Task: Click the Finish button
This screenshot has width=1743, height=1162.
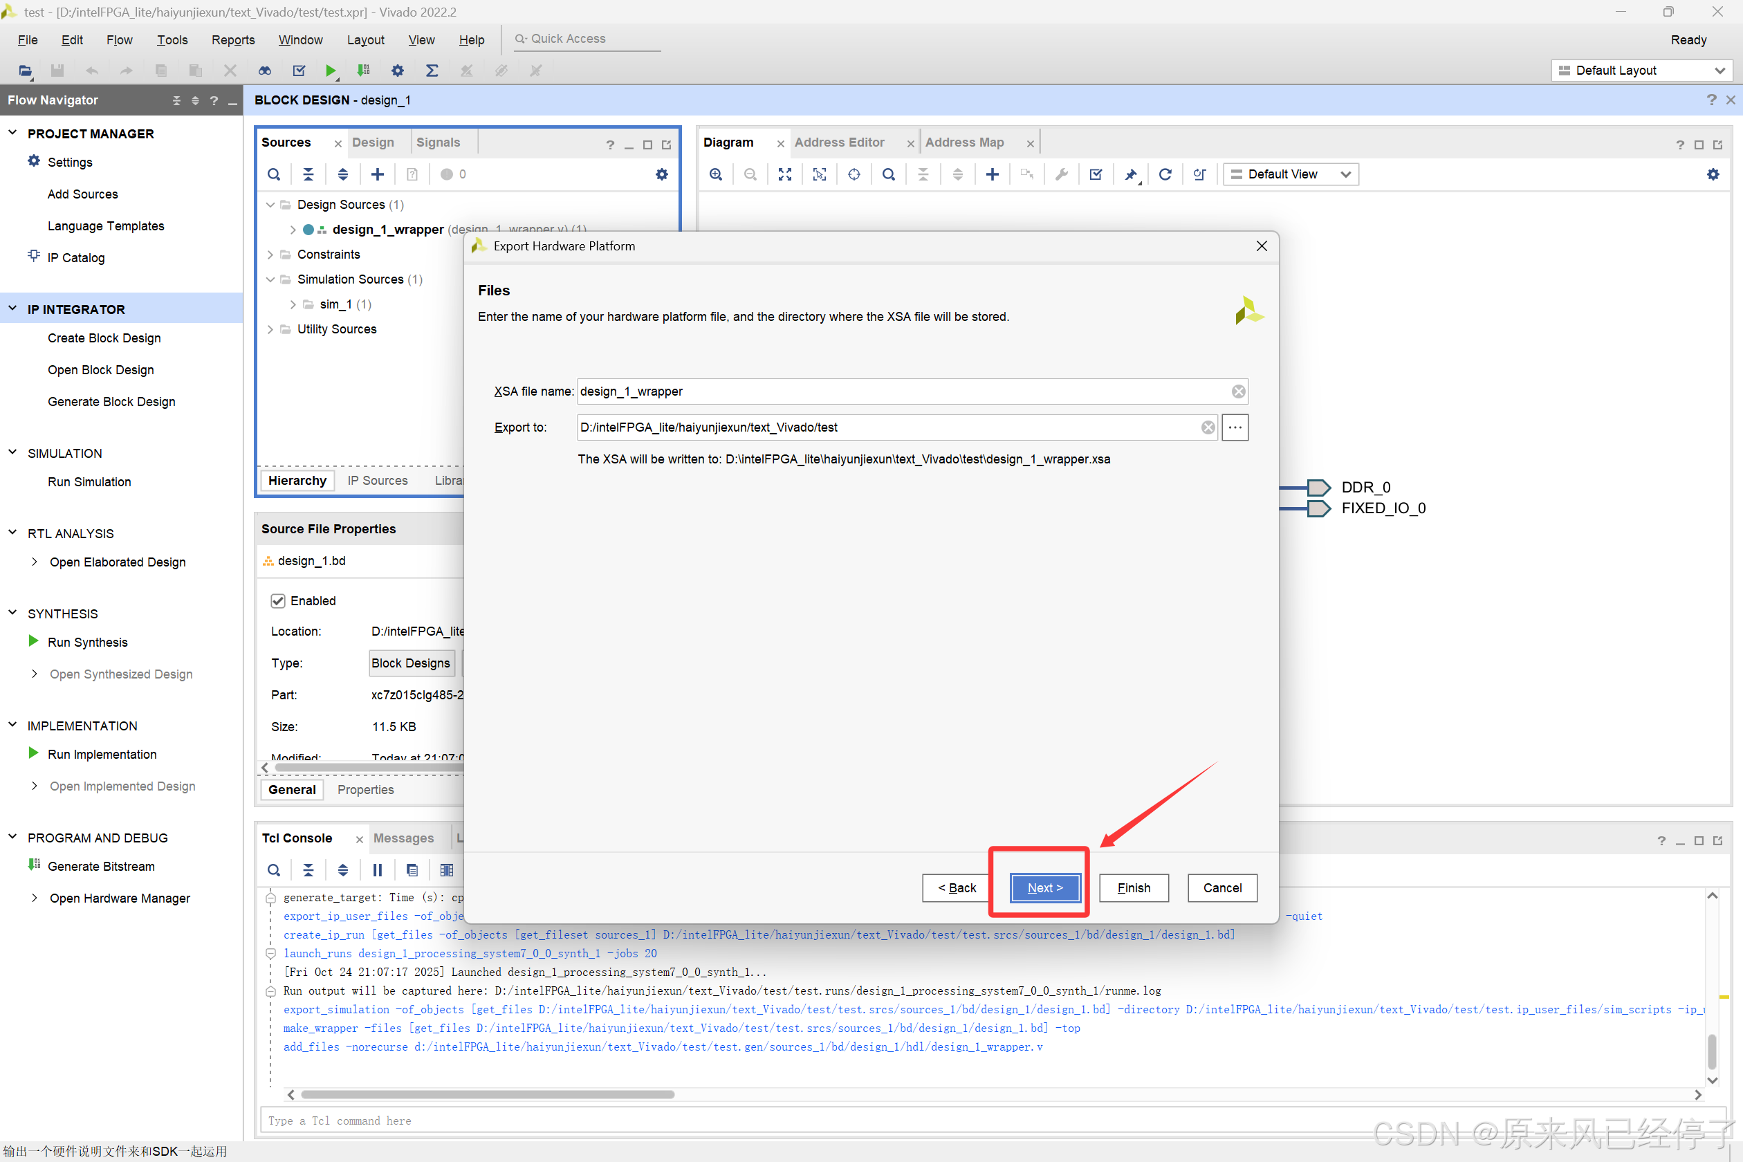Action: (x=1133, y=888)
